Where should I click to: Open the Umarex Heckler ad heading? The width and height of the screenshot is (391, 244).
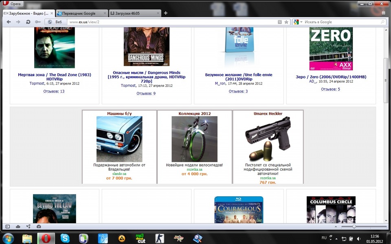[x=268, y=113]
